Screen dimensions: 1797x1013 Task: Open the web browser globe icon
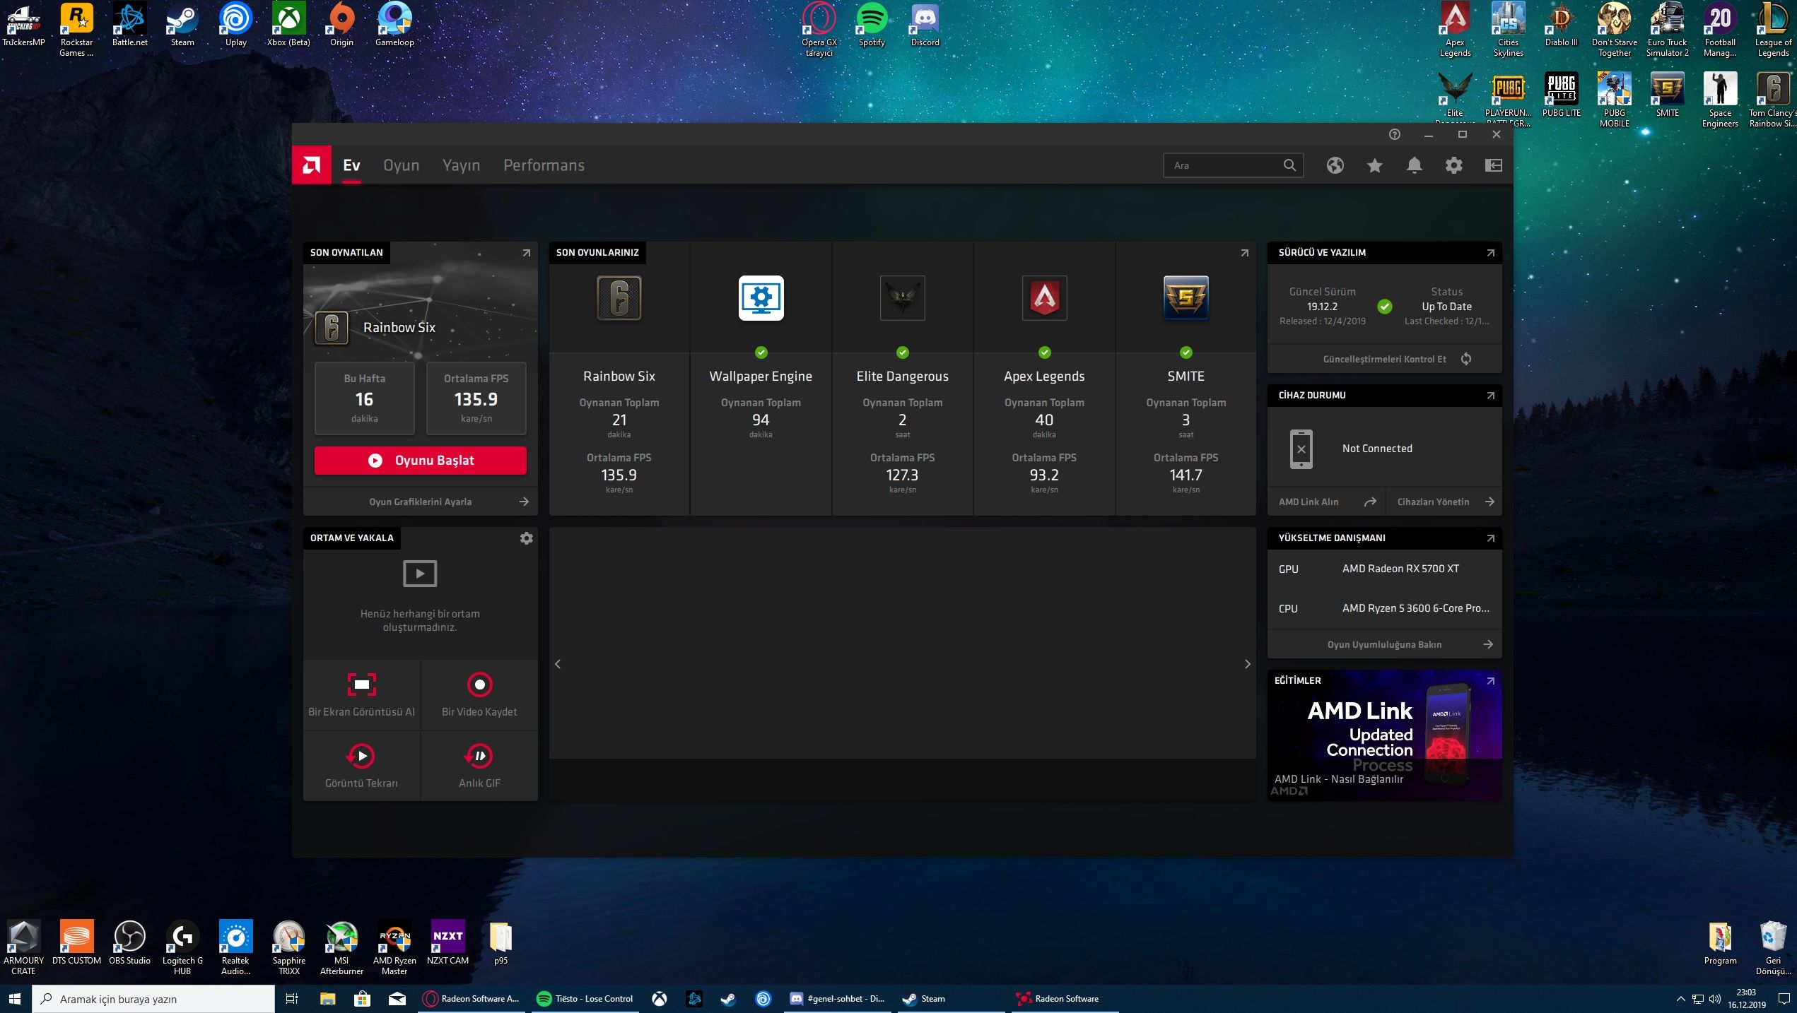(1335, 165)
